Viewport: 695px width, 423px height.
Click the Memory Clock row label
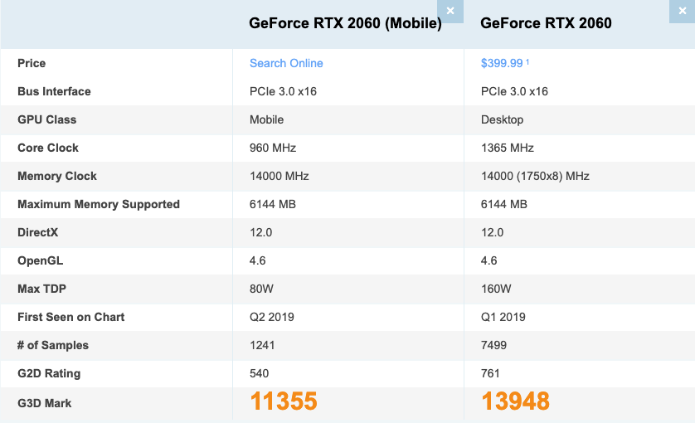click(x=57, y=176)
